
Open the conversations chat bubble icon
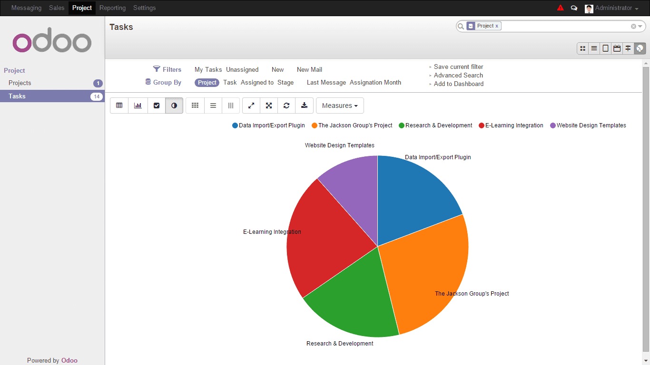[574, 8]
